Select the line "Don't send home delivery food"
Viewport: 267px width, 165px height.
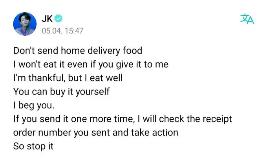pyautogui.click(x=78, y=51)
